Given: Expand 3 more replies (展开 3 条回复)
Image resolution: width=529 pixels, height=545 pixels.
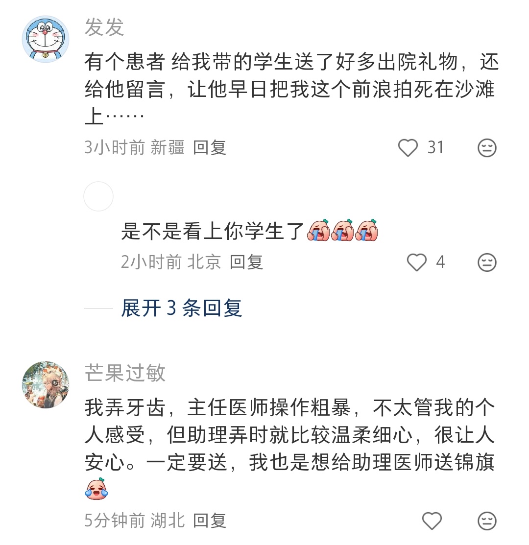Looking at the screenshot, I should pos(181,308).
